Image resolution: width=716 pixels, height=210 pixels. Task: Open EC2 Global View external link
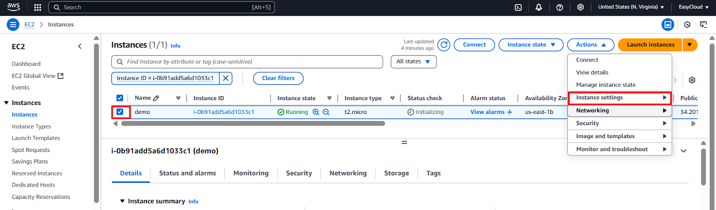38,76
